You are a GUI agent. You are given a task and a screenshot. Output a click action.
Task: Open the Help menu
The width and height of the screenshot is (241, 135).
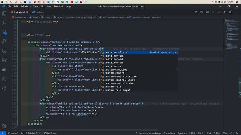tap(68, 6)
